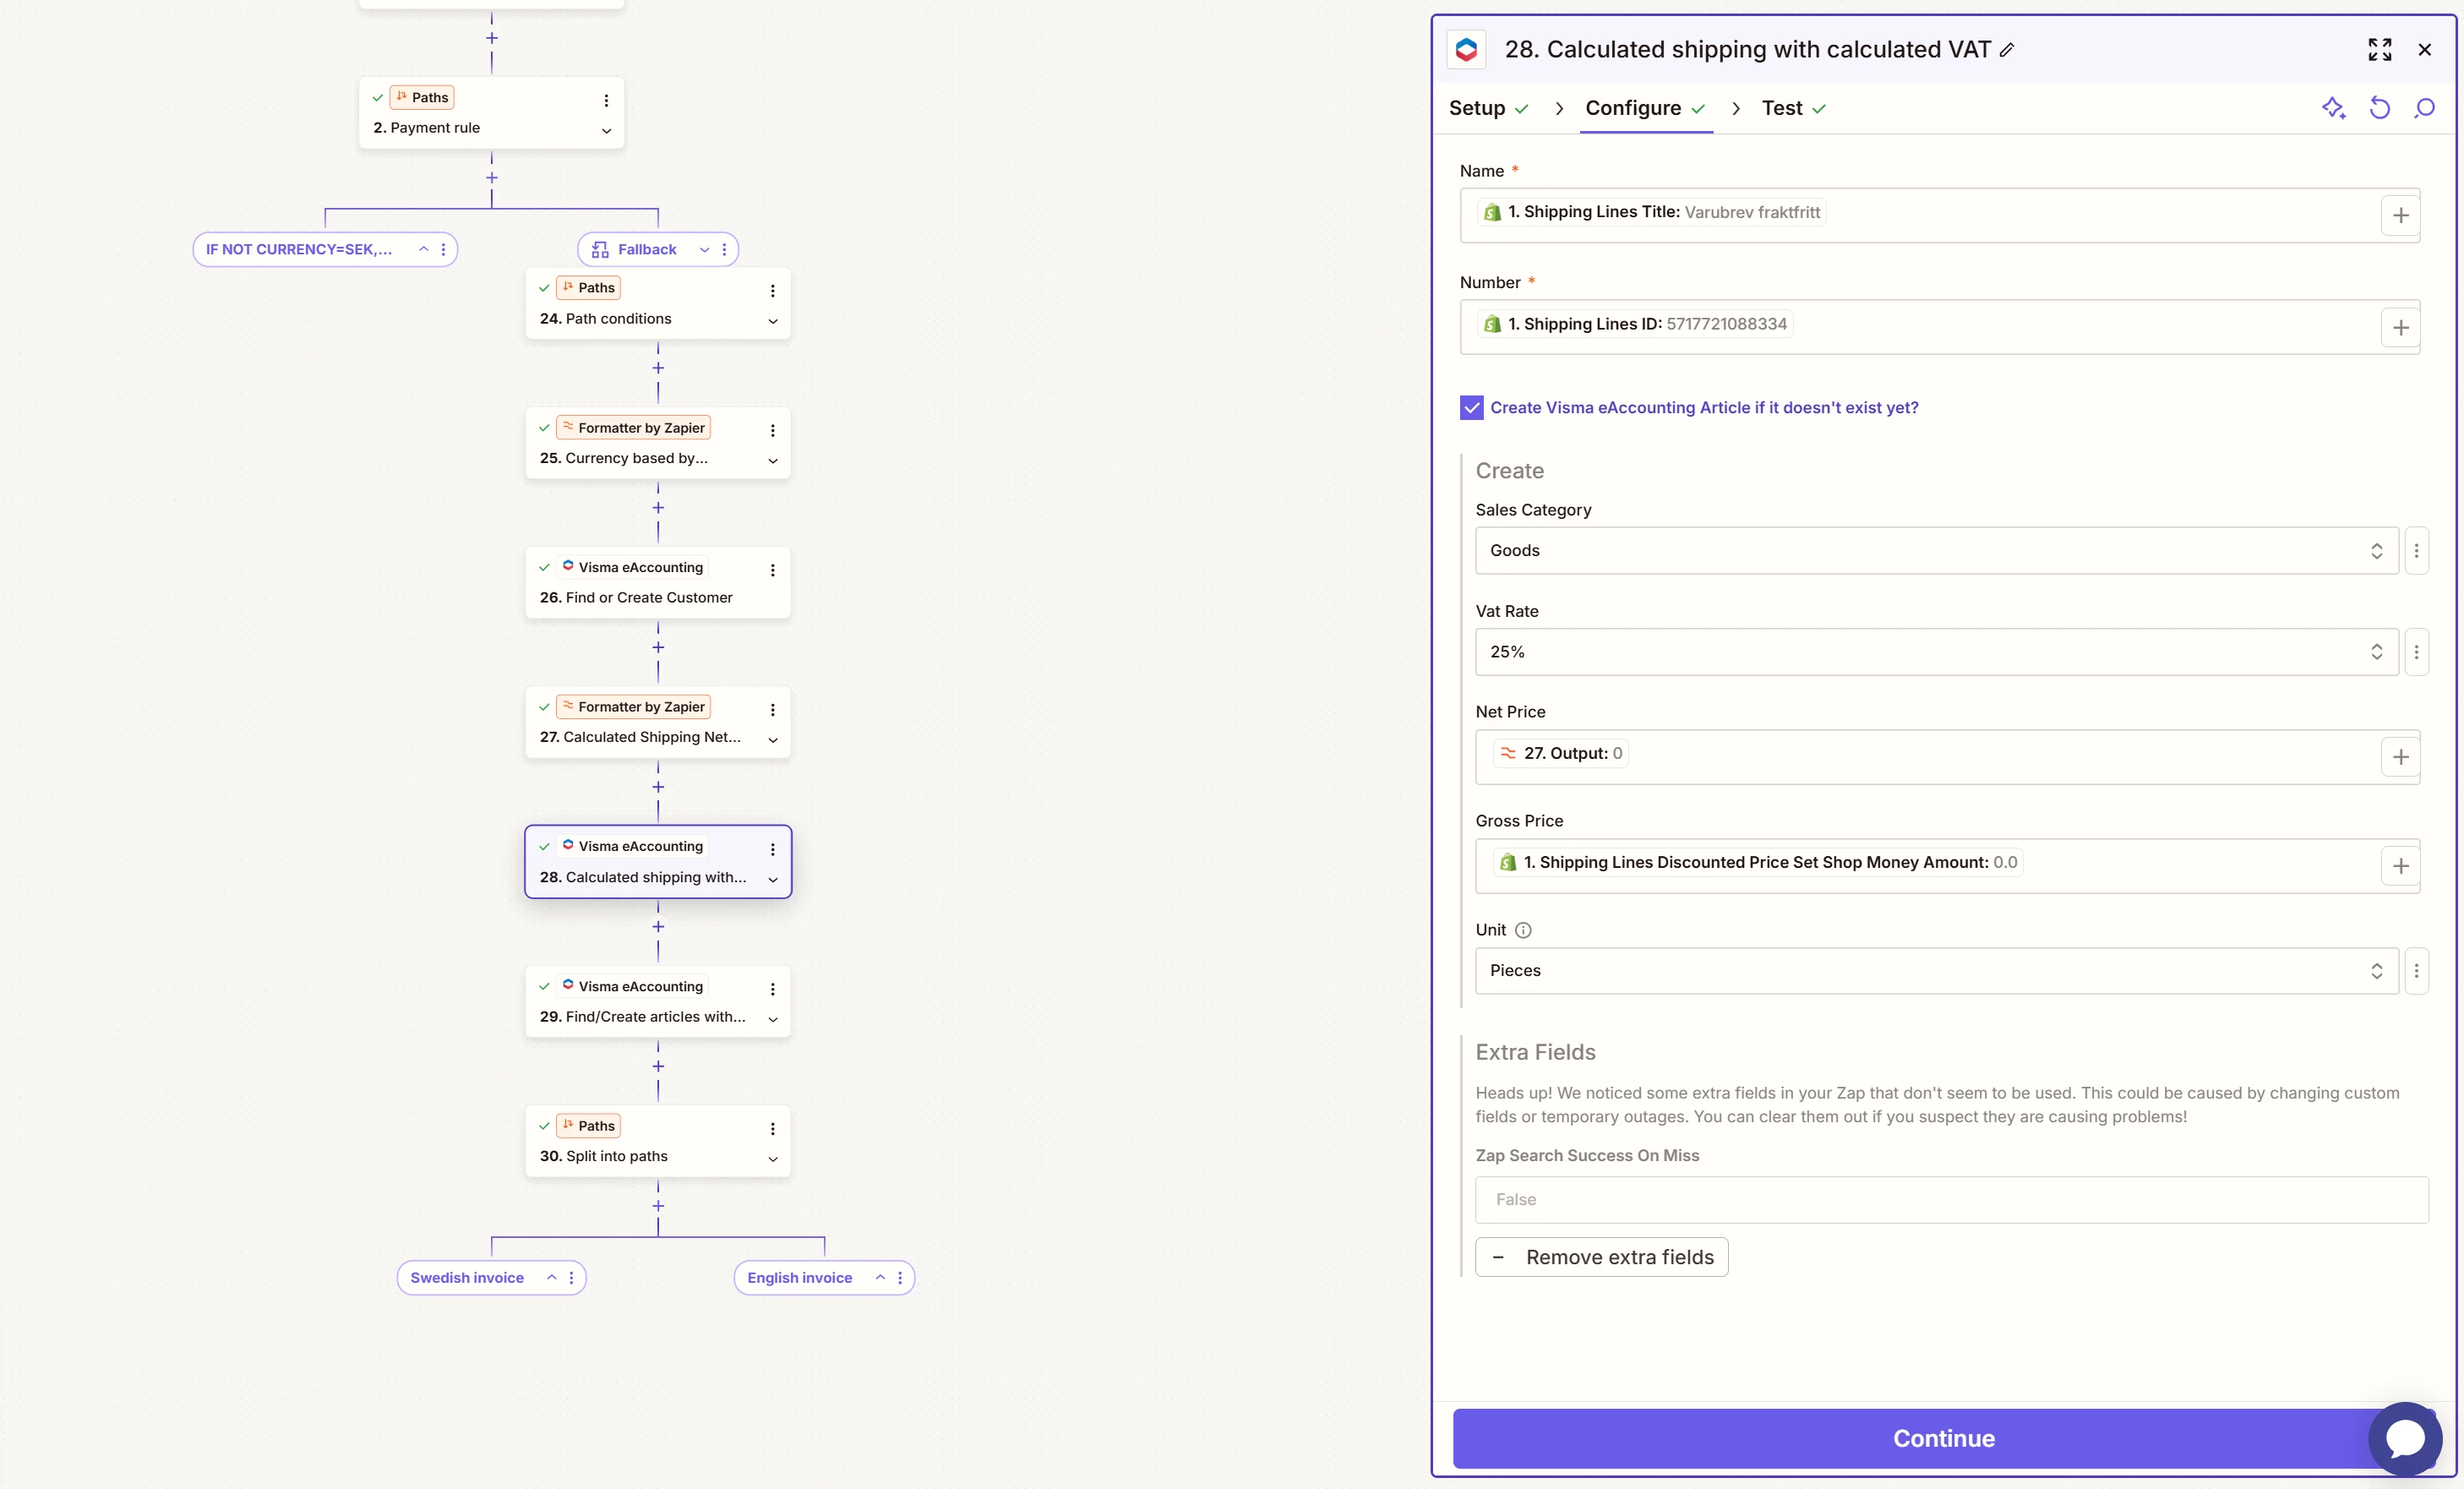Click plus icon to insert data in Net Price field
Screen dimensions: 2464x1489
pos(2400,758)
